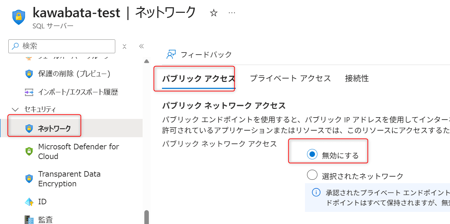Open ネットワーク menu item
The width and height of the screenshot is (450, 224).
pyautogui.click(x=71, y=129)
